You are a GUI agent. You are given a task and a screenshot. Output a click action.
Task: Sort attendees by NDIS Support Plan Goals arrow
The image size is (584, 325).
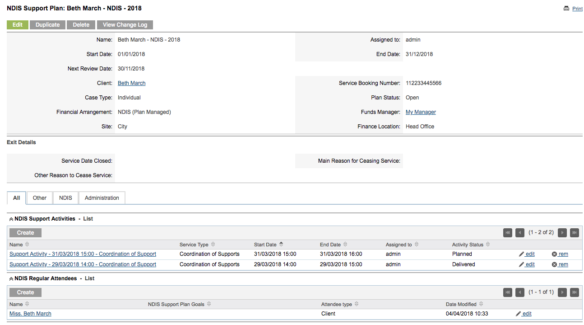[209, 304]
